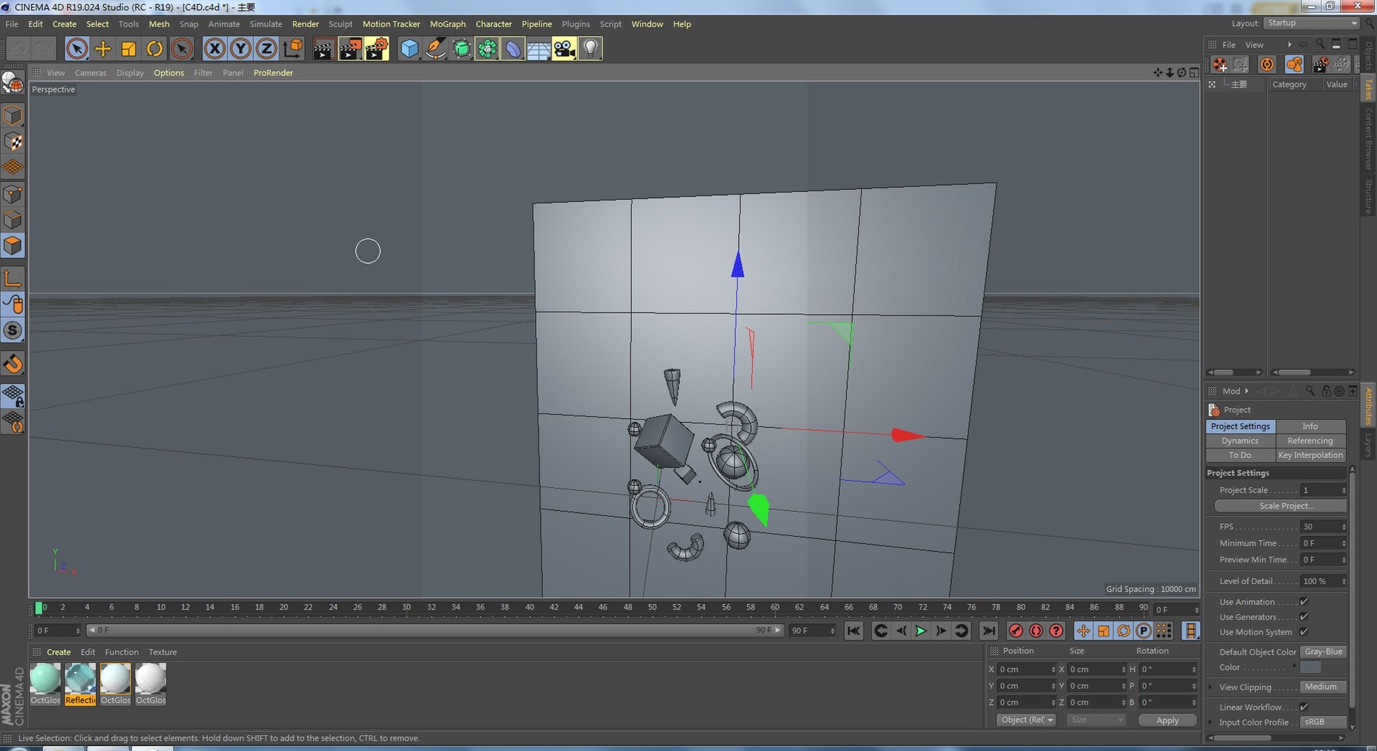The width and height of the screenshot is (1377, 751).
Task: Activate the Move tool
Action: click(x=103, y=49)
